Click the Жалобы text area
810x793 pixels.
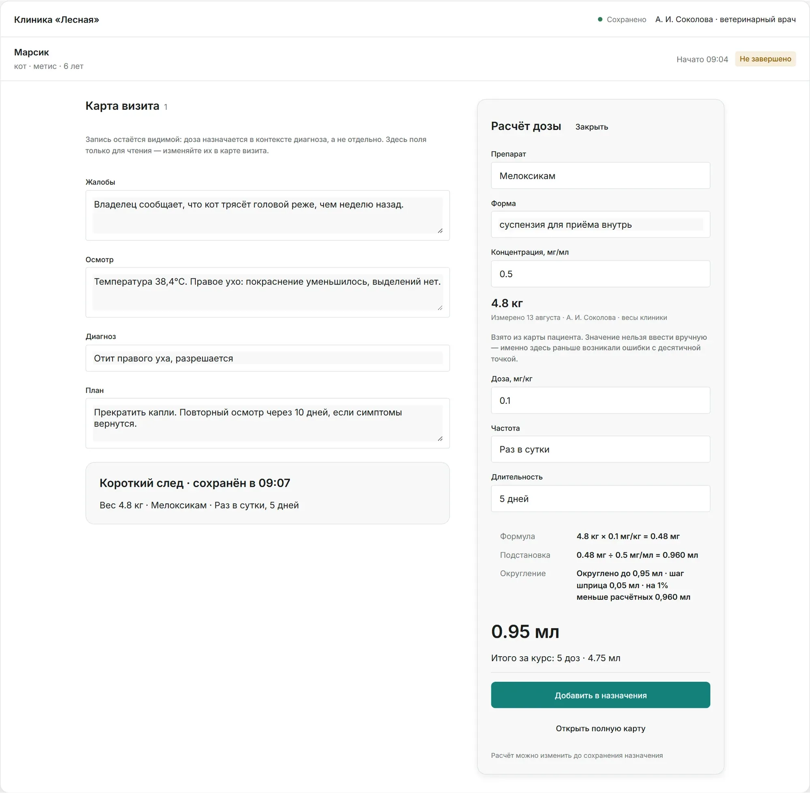click(x=267, y=215)
